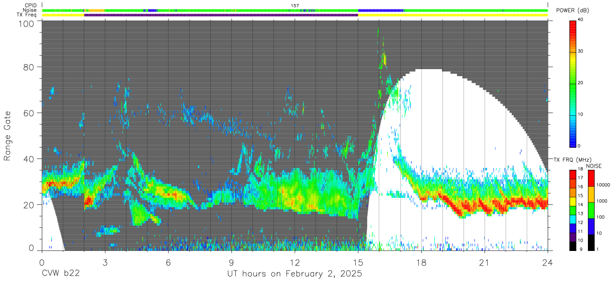Image resolution: width=616 pixels, height=284 pixels.
Task: Click the 'TX FRQ (MHz)' legend title
Action: pyautogui.click(x=572, y=159)
